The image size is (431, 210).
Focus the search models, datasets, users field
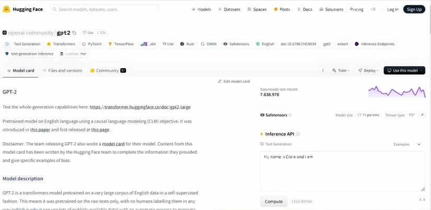click(104, 9)
